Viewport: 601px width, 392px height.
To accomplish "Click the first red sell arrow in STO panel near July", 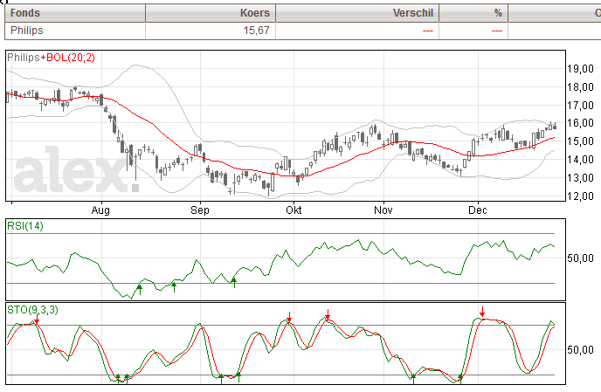I will (37, 319).
